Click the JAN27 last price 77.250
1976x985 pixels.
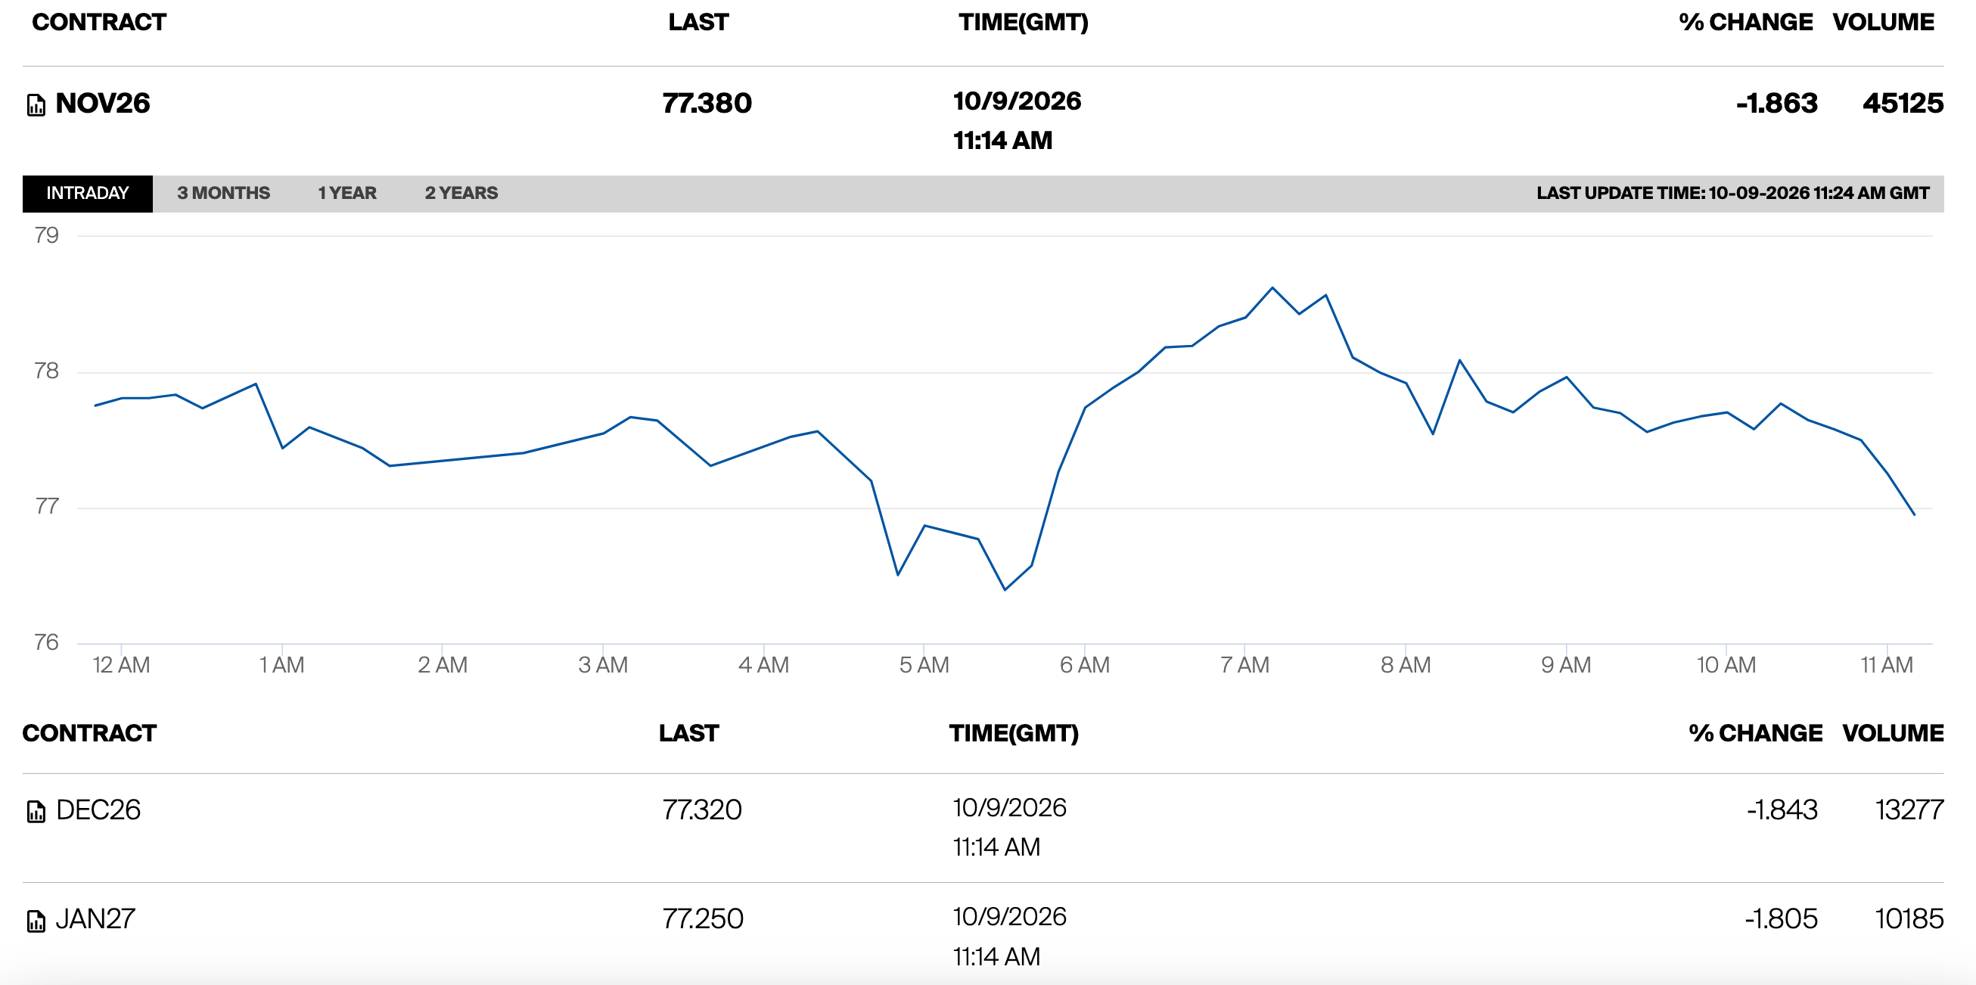coord(703,919)
